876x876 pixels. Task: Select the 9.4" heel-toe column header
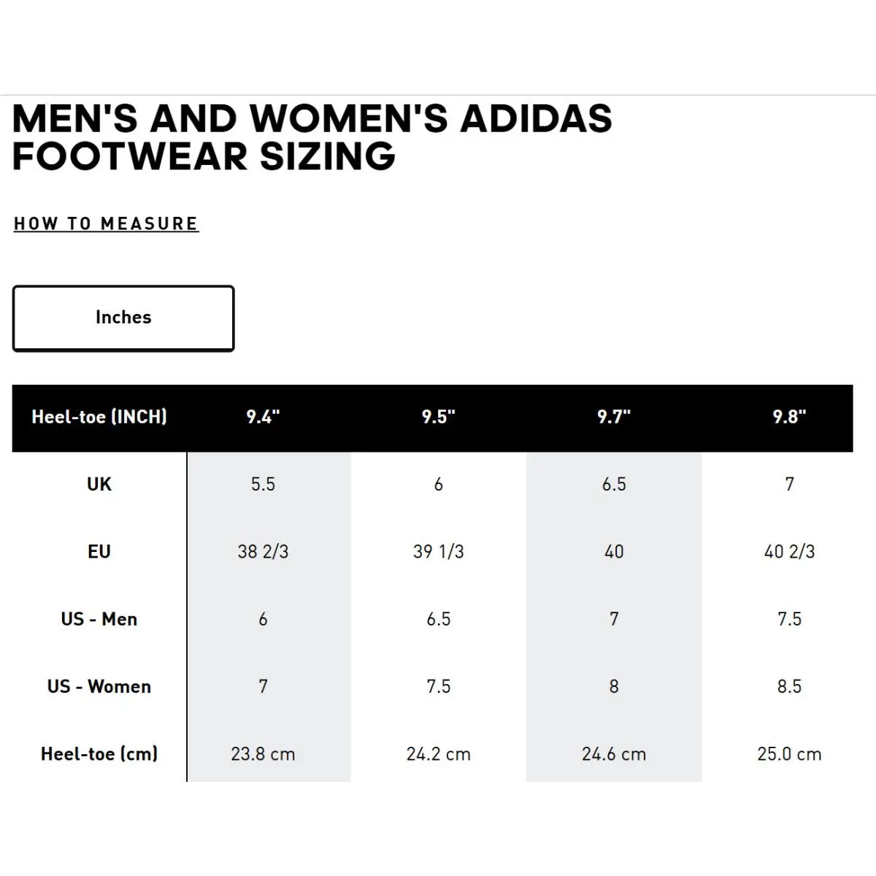tap(263, 417)
